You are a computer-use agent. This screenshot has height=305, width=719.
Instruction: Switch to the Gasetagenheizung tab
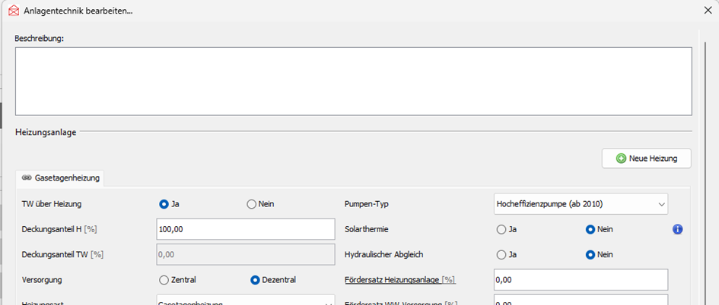[61, 178]
